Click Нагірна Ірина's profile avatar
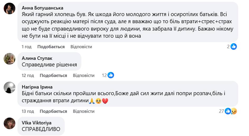 pyautogui.click(x=9, y=87)
